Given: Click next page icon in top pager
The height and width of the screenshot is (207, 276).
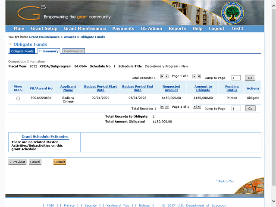Looking at the screenshot, I should pyautogui.click(x=194, y=76).
